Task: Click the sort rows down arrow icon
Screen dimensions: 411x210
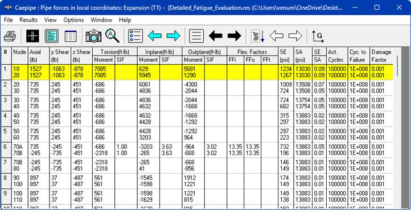Action: (x=257, y=36)
